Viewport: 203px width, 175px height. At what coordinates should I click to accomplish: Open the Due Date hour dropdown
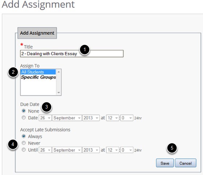coord(113,118)
